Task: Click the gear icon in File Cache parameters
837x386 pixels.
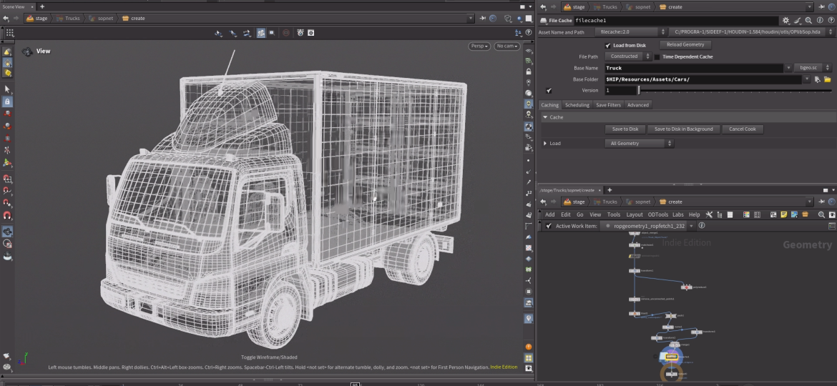Action: [x=786, y=21]
